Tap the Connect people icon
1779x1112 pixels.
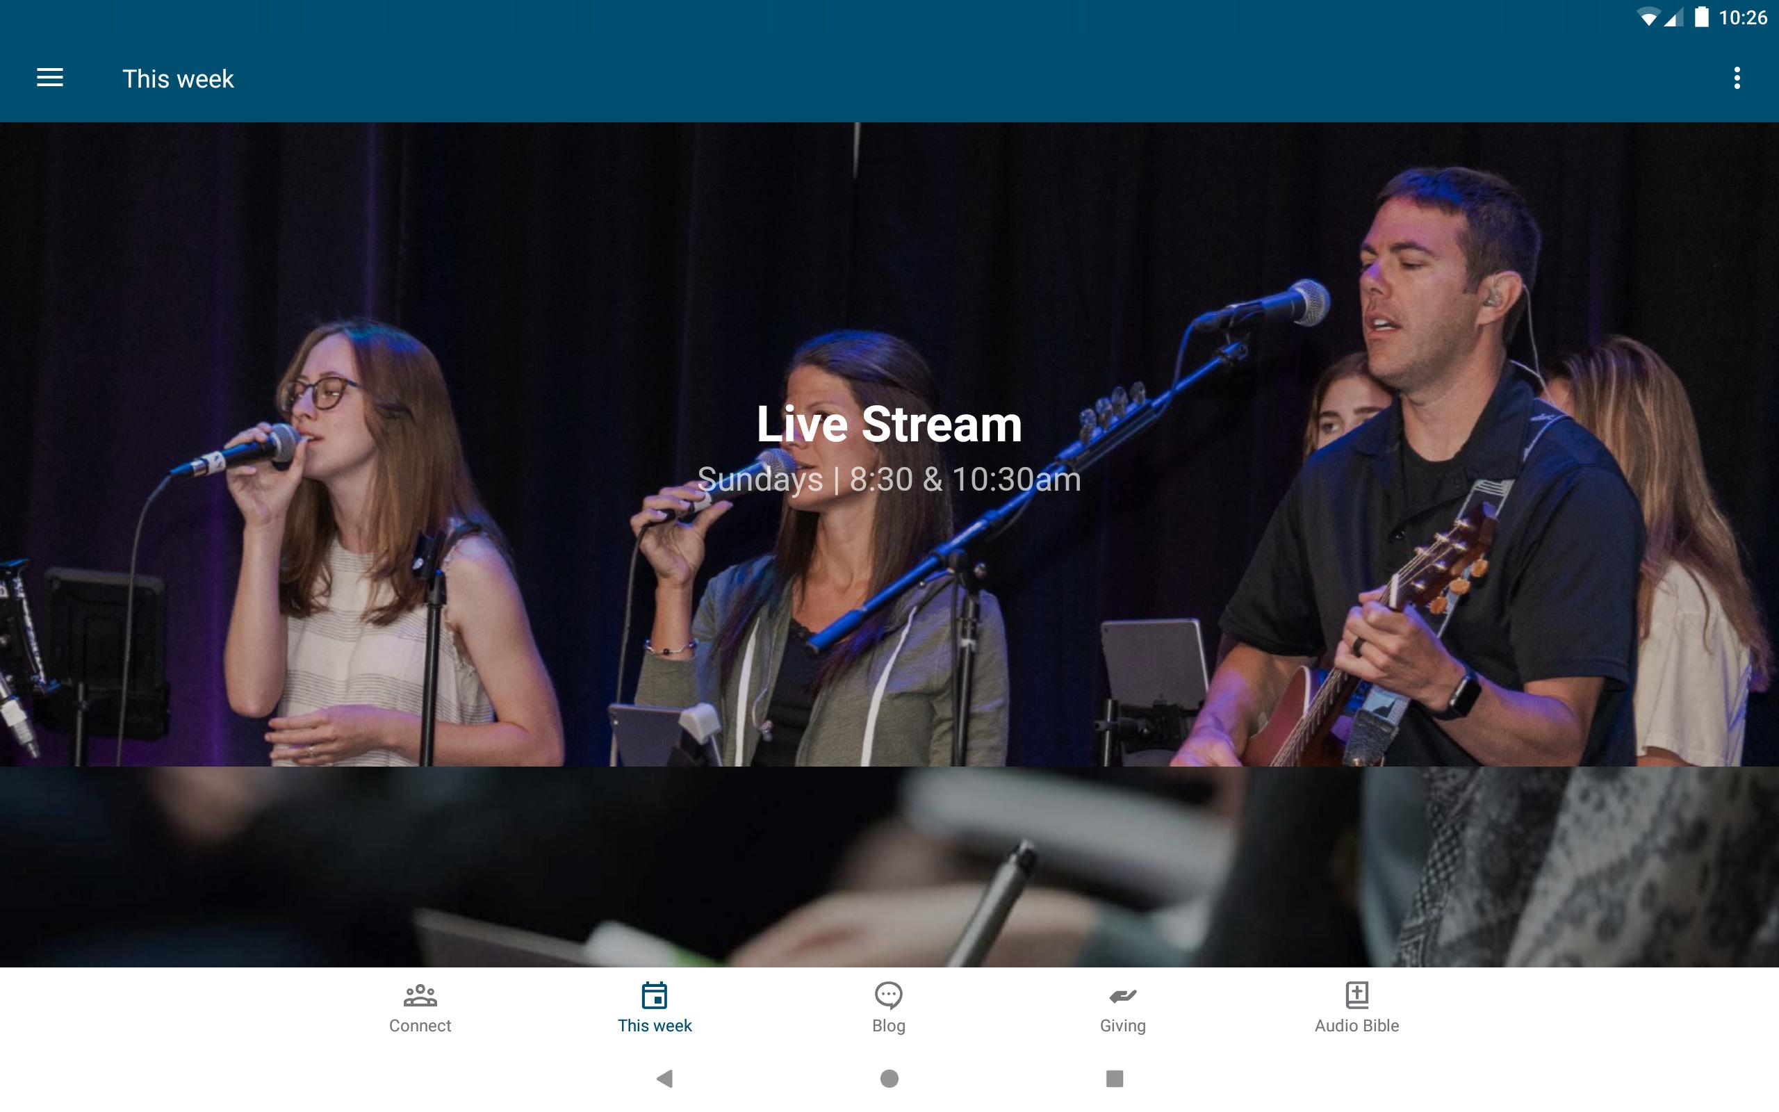[420, 995]
